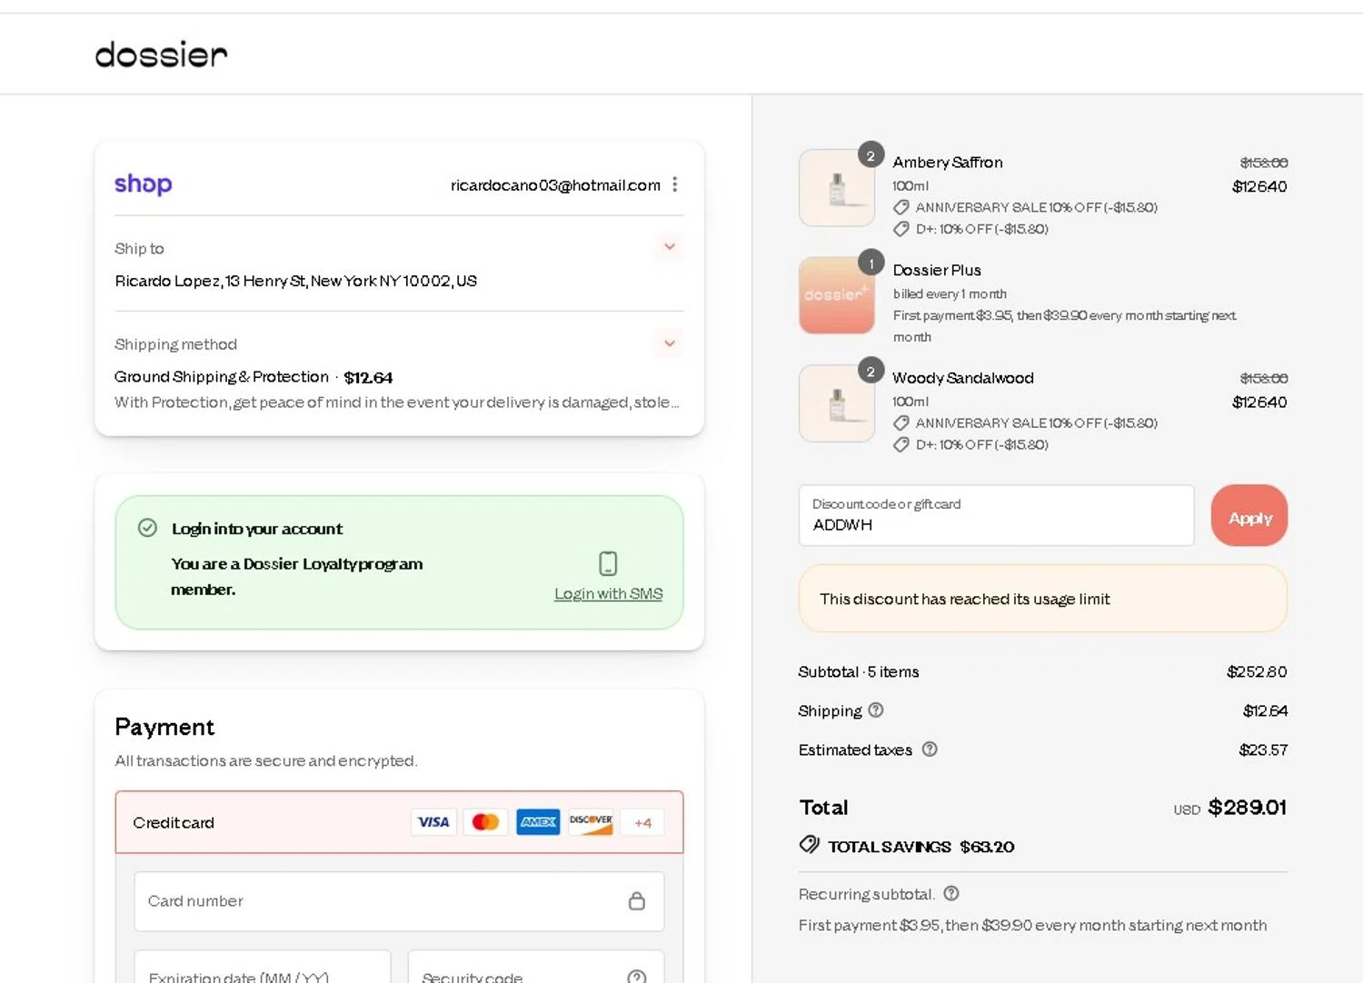Focus the Expiration date field
The width and height of the screenshot is (1363, 983).
pyautogui.click(x=263, y=967)
